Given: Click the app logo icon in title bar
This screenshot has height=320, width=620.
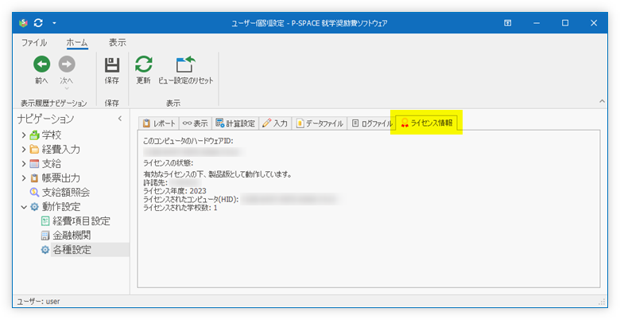Looking at the screenshot, I should (x=23, y=23).
